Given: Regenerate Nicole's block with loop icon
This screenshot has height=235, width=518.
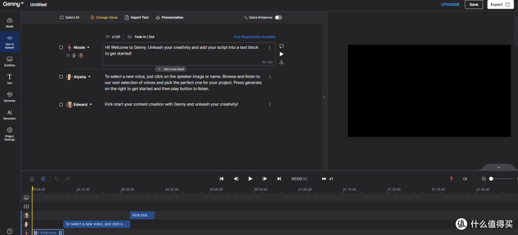Looking at the screenshot, I should [282, 46].
